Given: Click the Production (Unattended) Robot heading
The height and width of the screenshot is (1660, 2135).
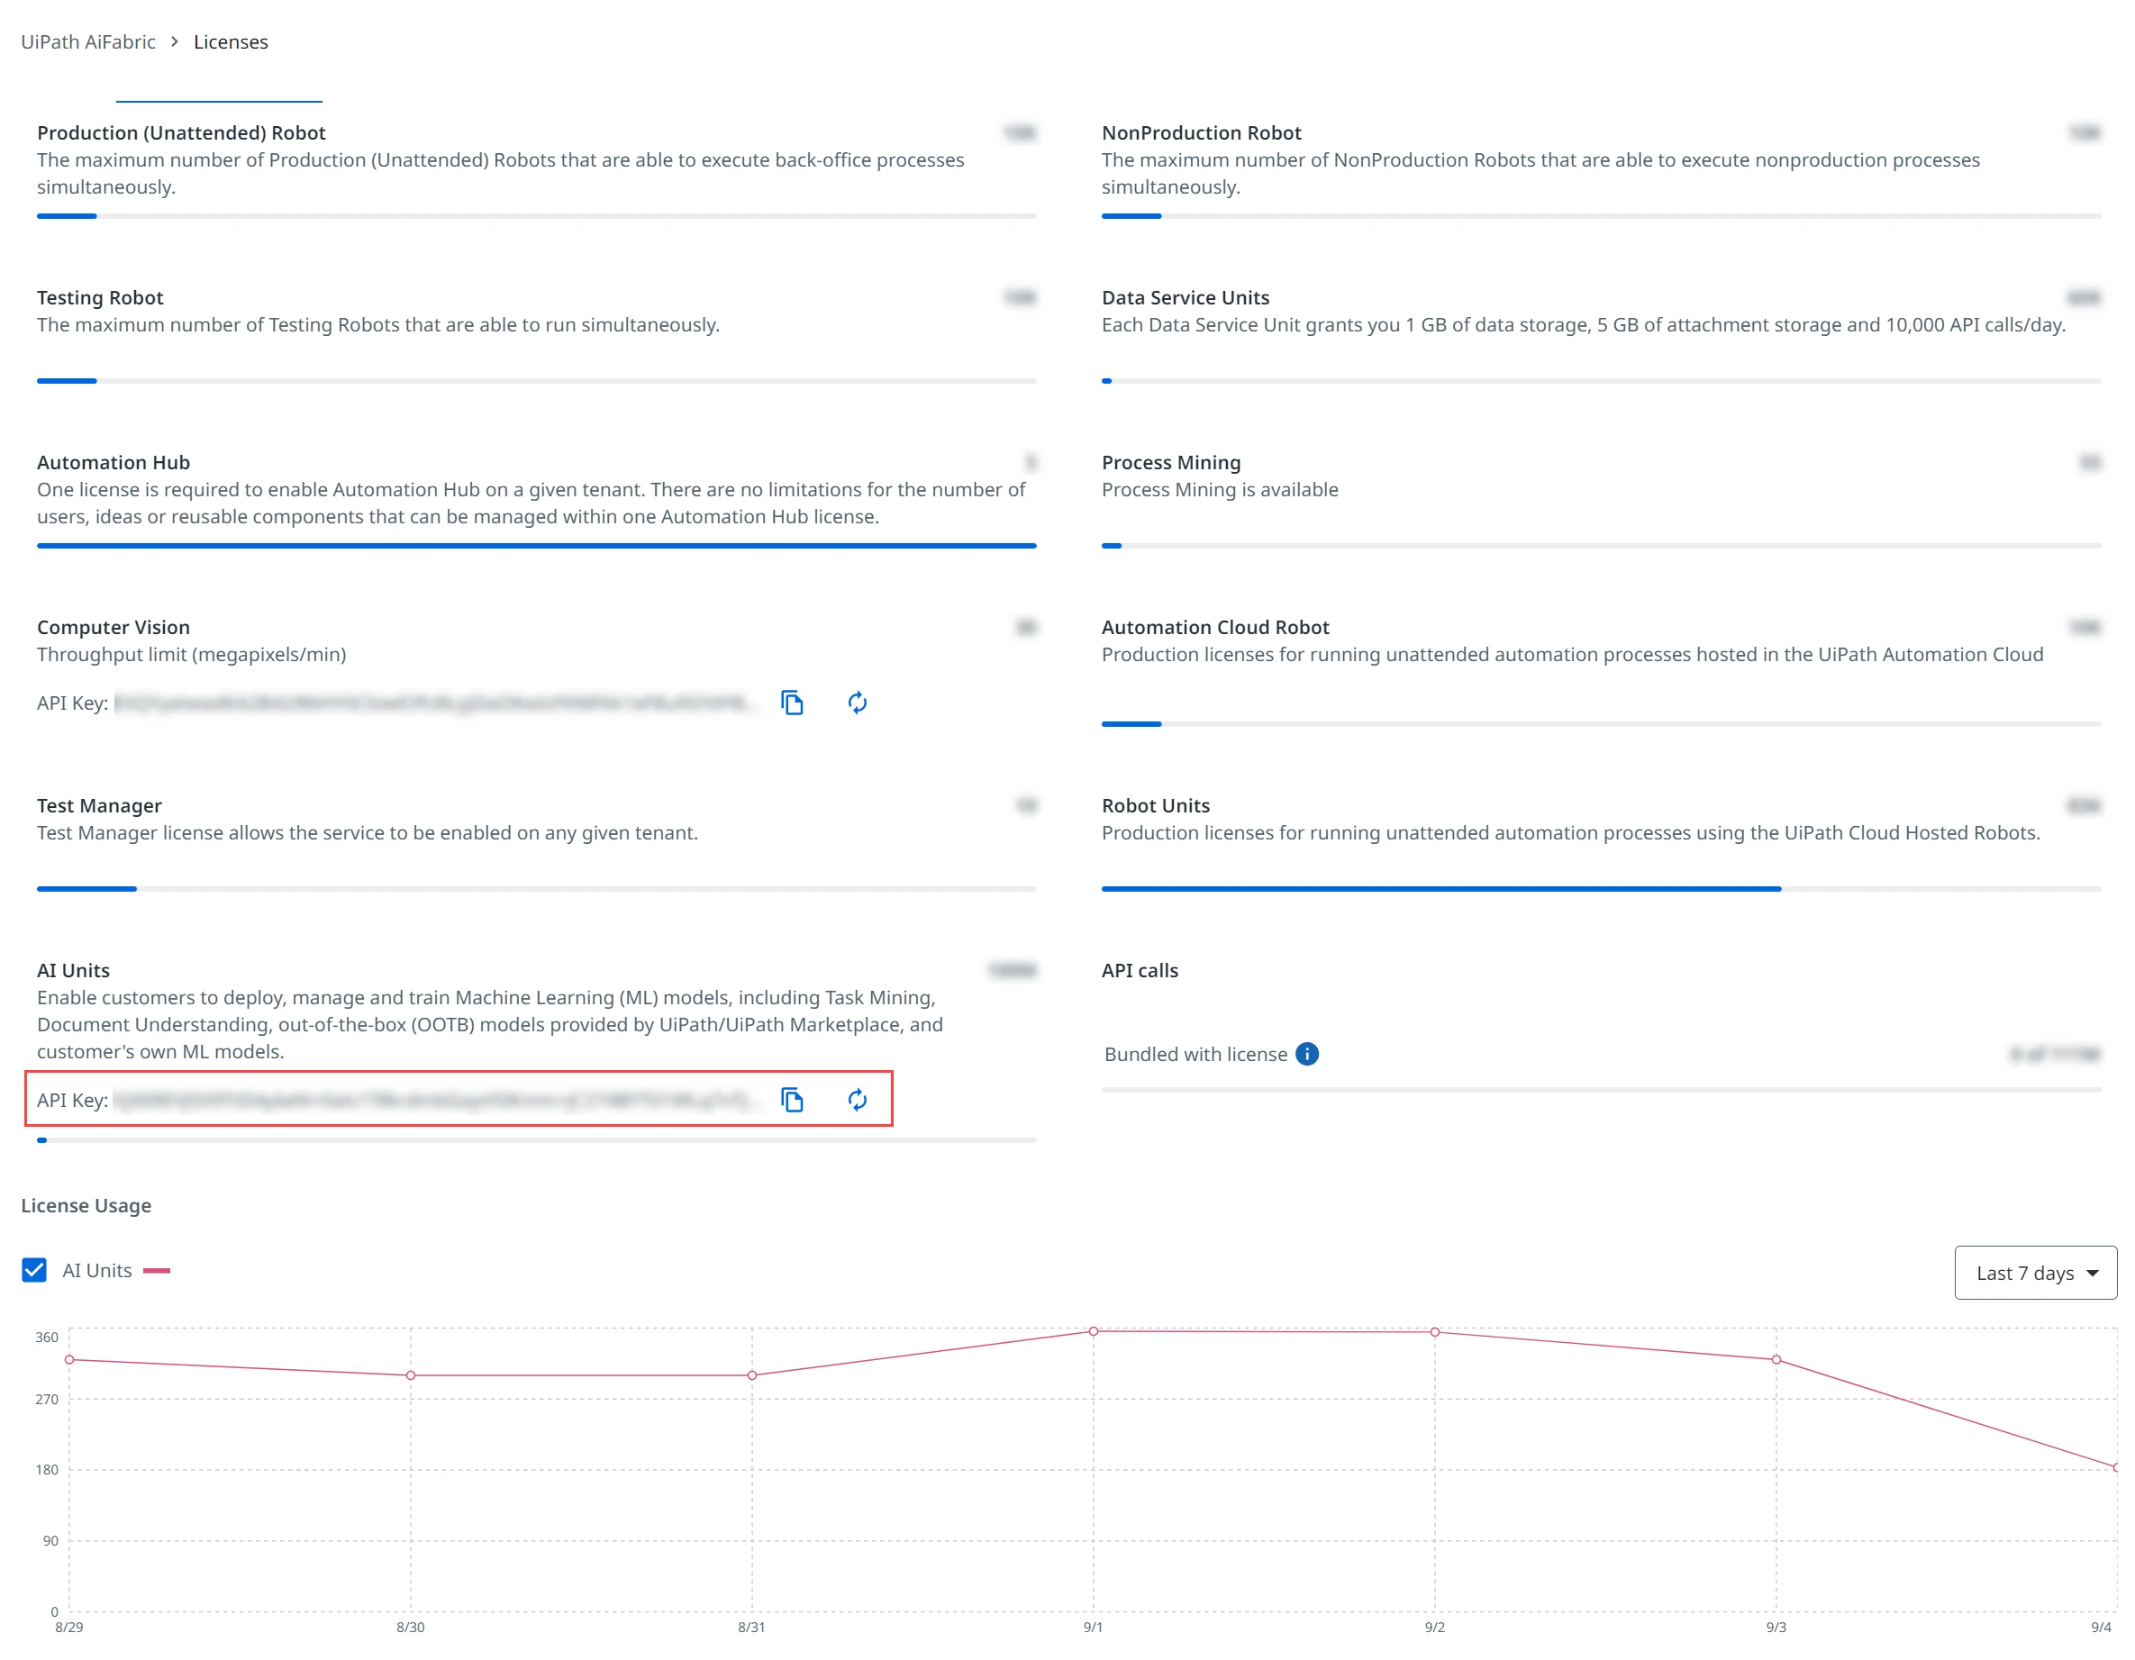Looking at the screenshot, I should 181,133.
